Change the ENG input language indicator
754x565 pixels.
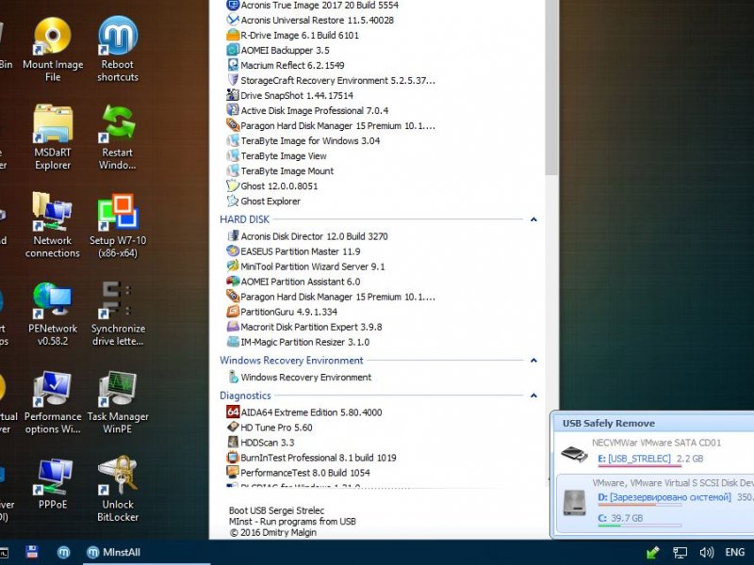click(x=734, y=553)
